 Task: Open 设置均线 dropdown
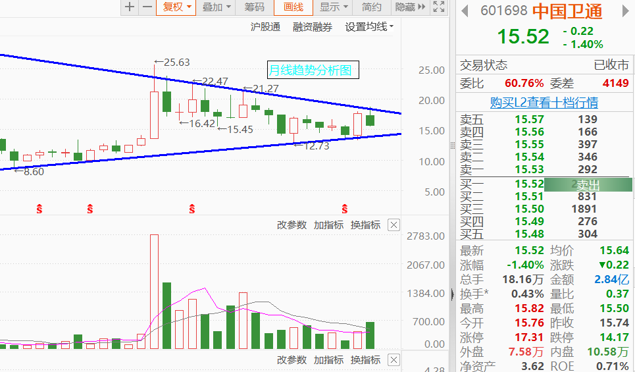point(369,27)
